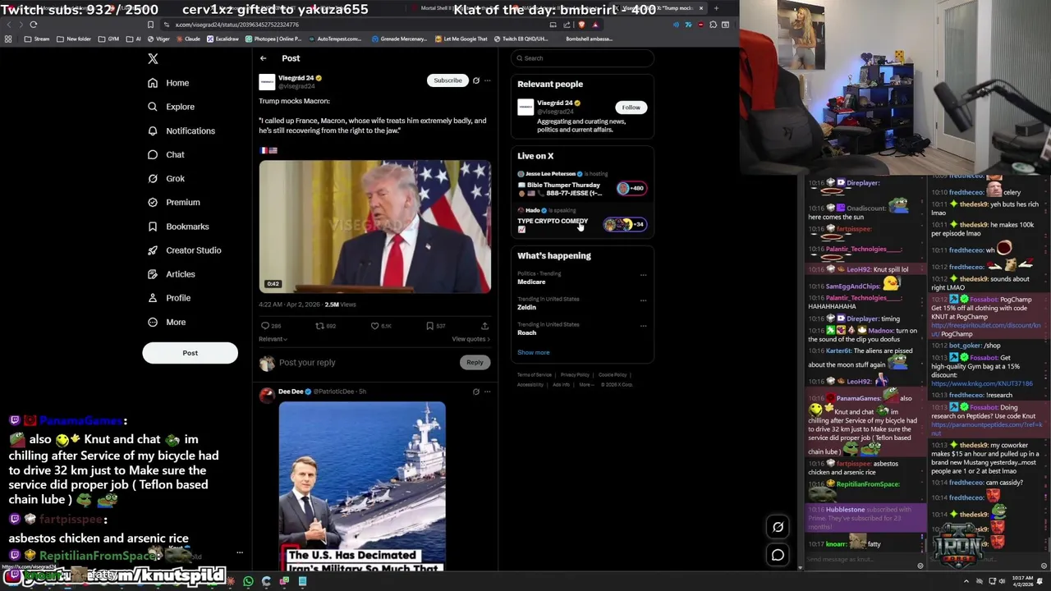Open Privacy Policy footer link

click(x=575, y=375)
